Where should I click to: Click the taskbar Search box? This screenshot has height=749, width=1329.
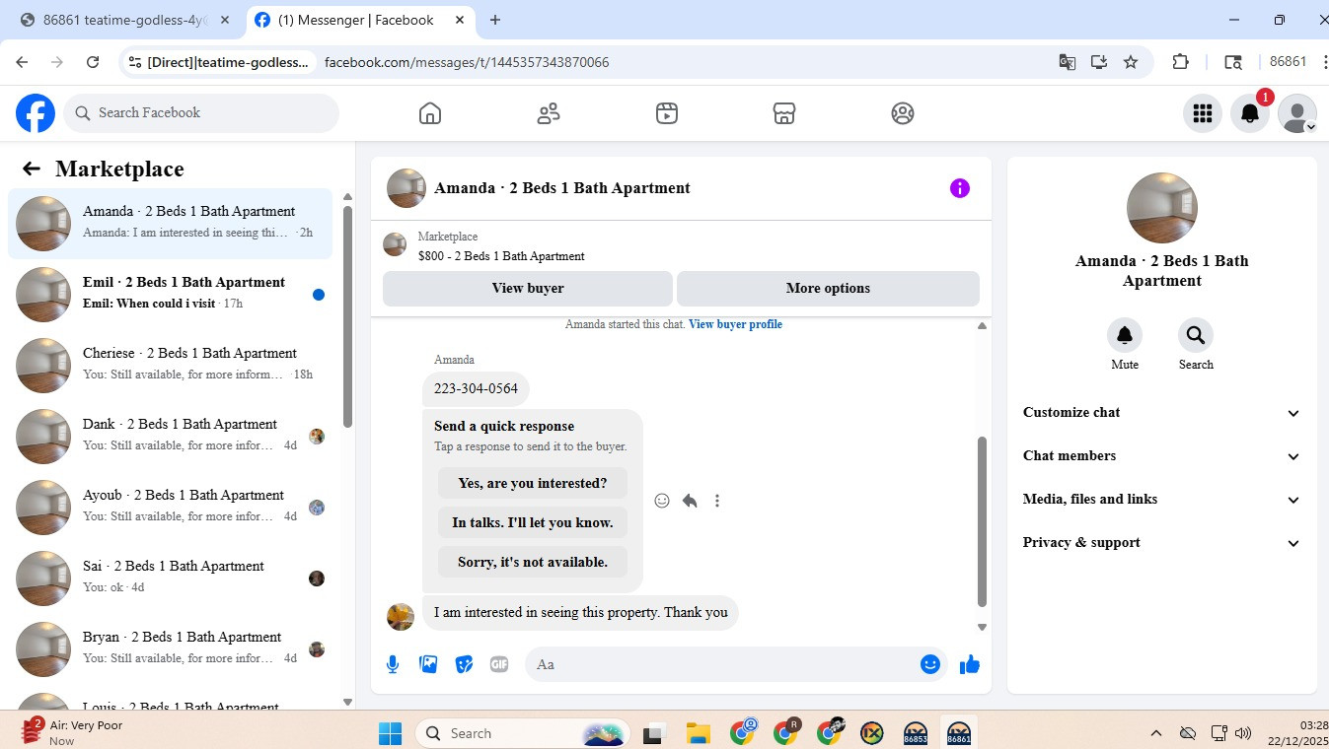pos(524,733)
